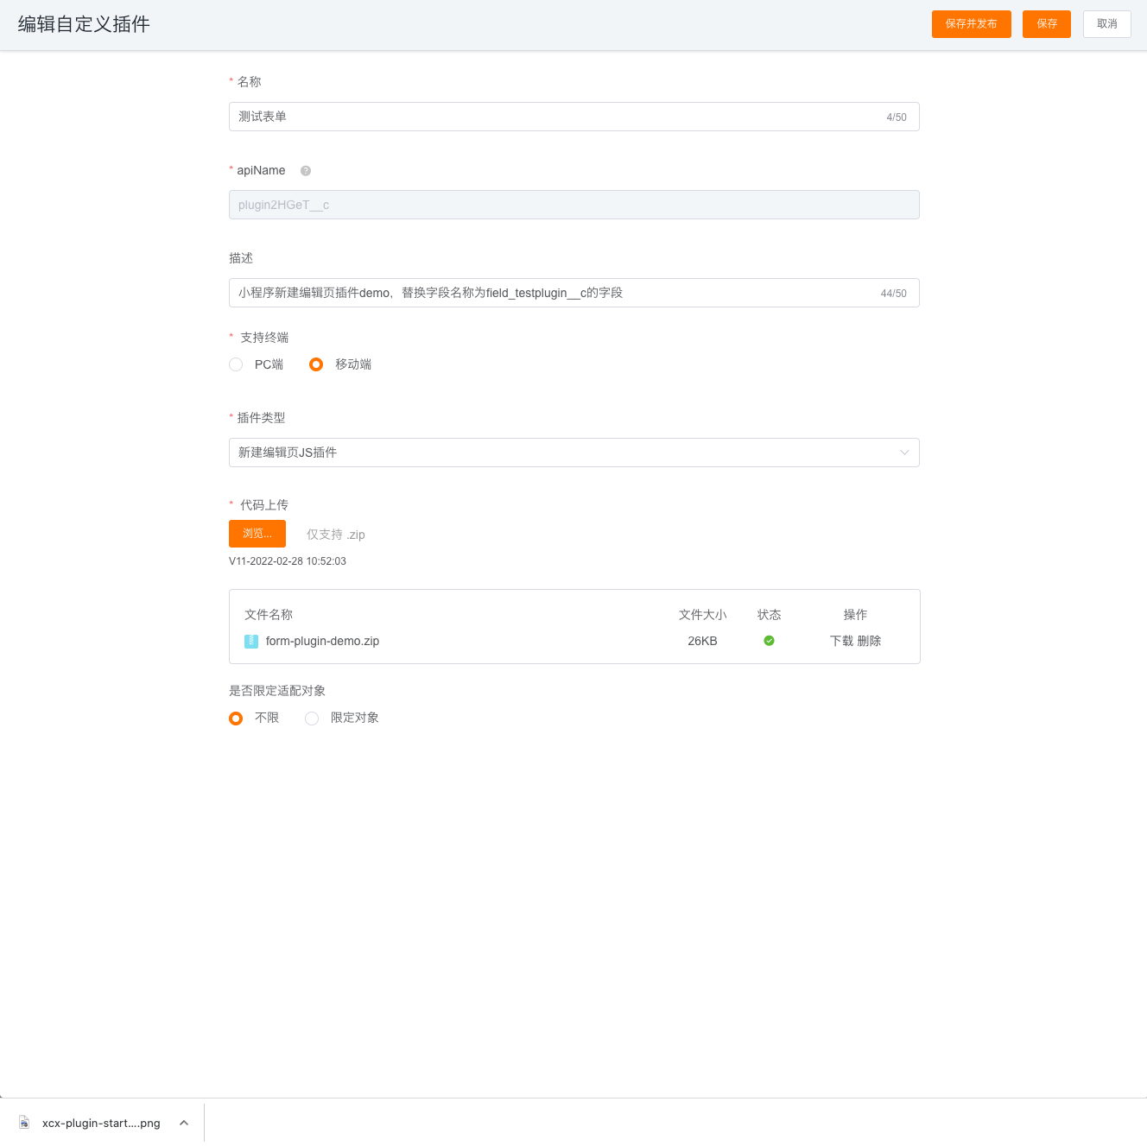
Task: Click the disabled apiName input field
Action: 574,205
